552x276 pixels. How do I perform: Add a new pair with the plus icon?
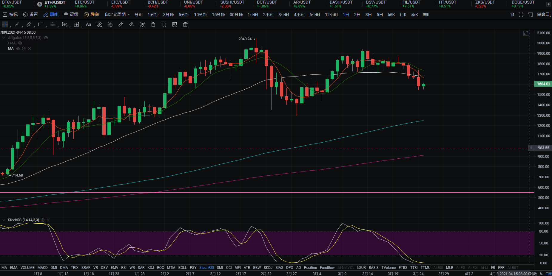click(548, 4)
